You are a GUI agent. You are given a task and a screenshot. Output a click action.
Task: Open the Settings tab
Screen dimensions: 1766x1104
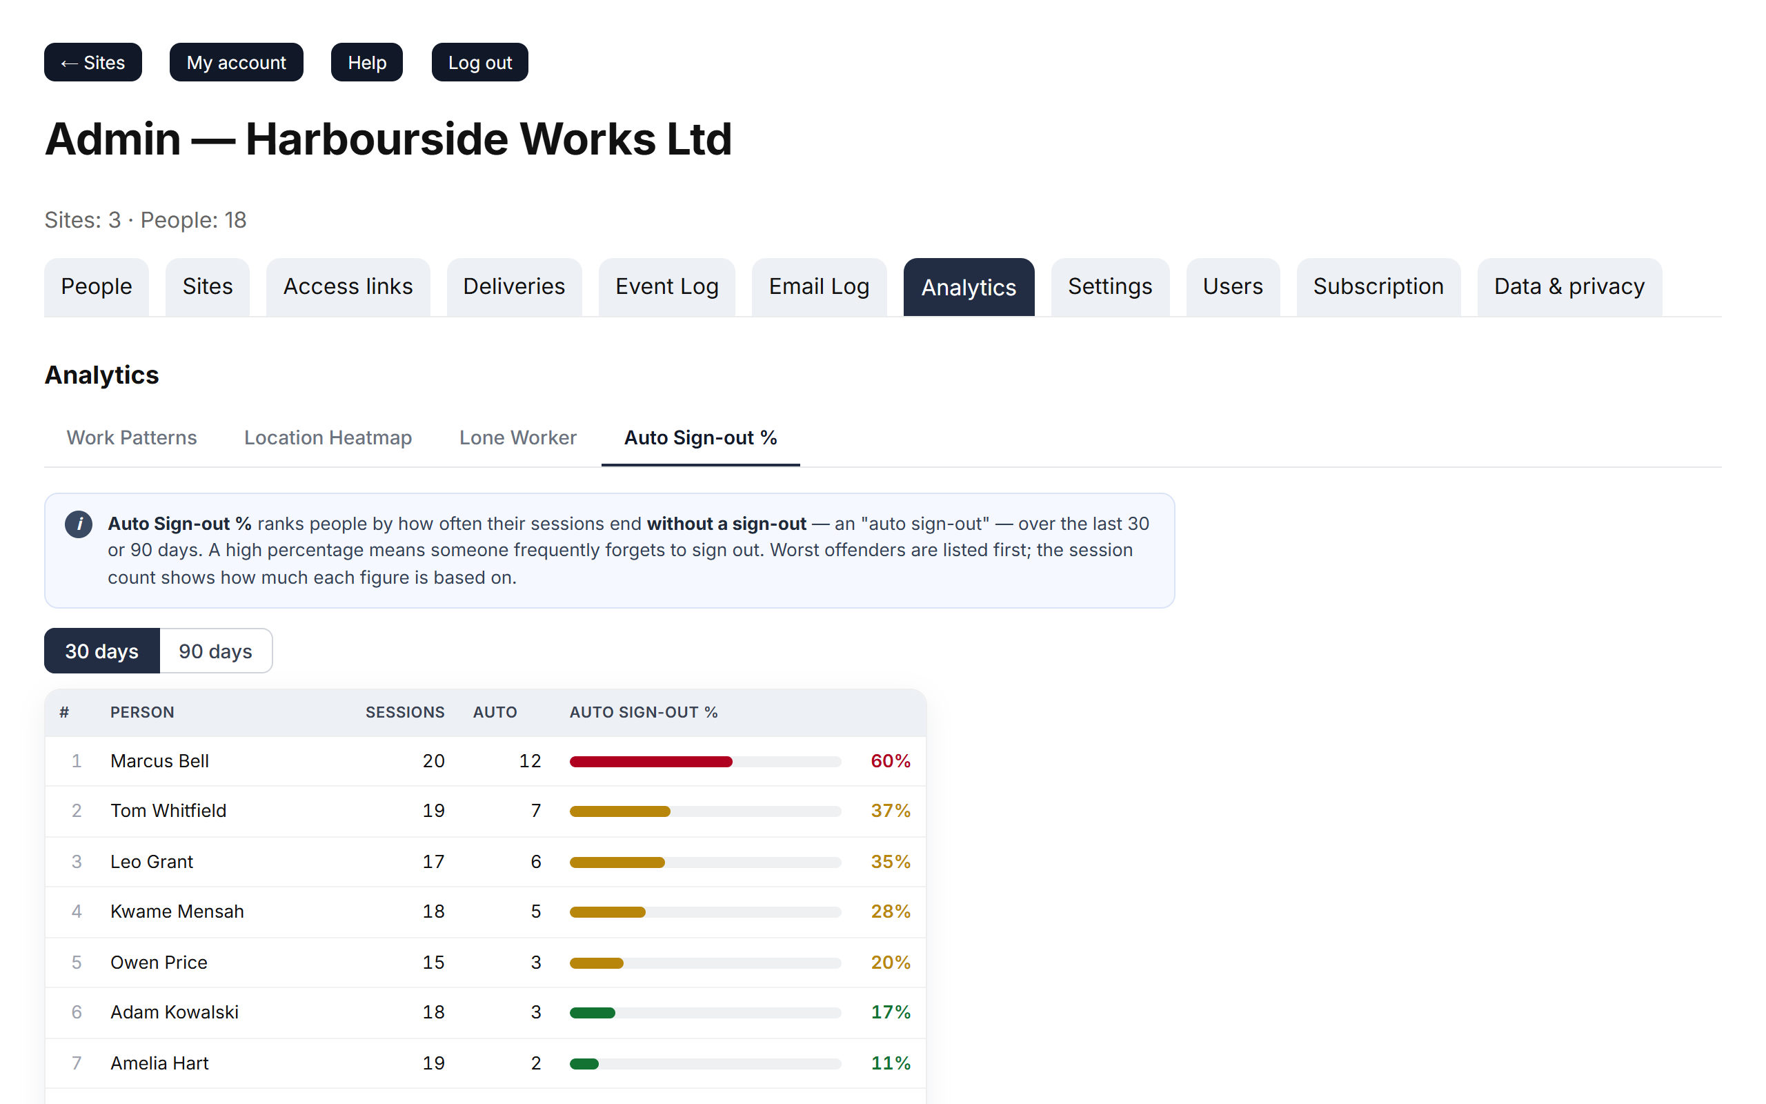(1110, 287)
